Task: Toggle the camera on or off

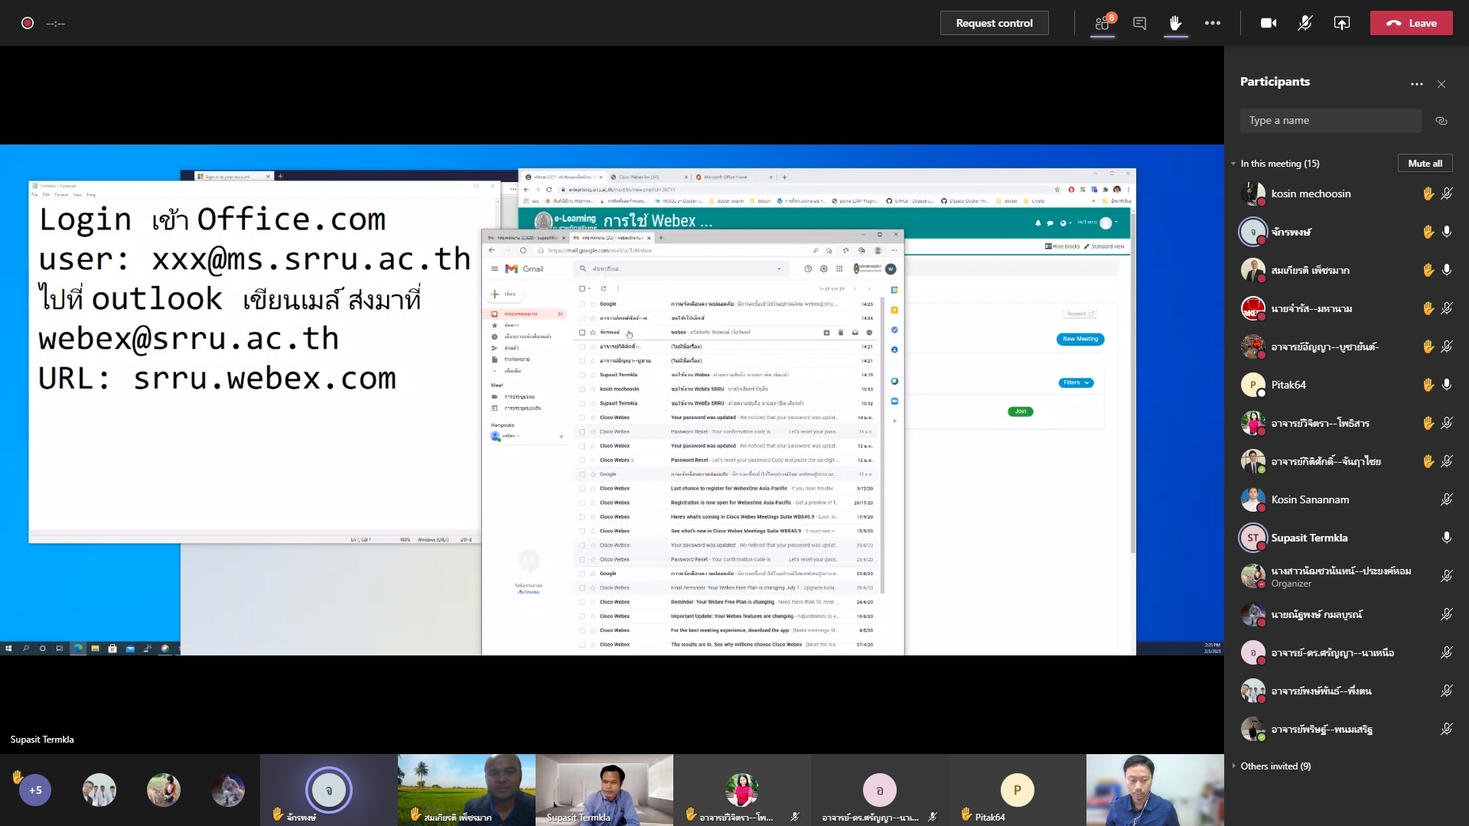Action: coord(1268,23)
